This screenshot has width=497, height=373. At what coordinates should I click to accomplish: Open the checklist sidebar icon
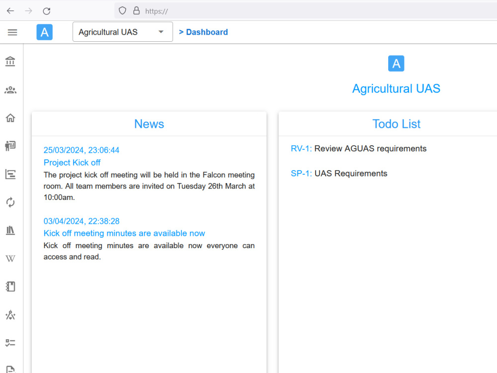point(10,343)
